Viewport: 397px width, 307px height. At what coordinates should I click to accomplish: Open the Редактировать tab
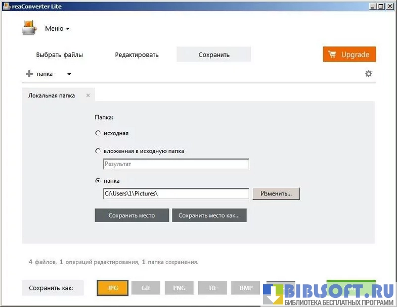click(137, 55)
